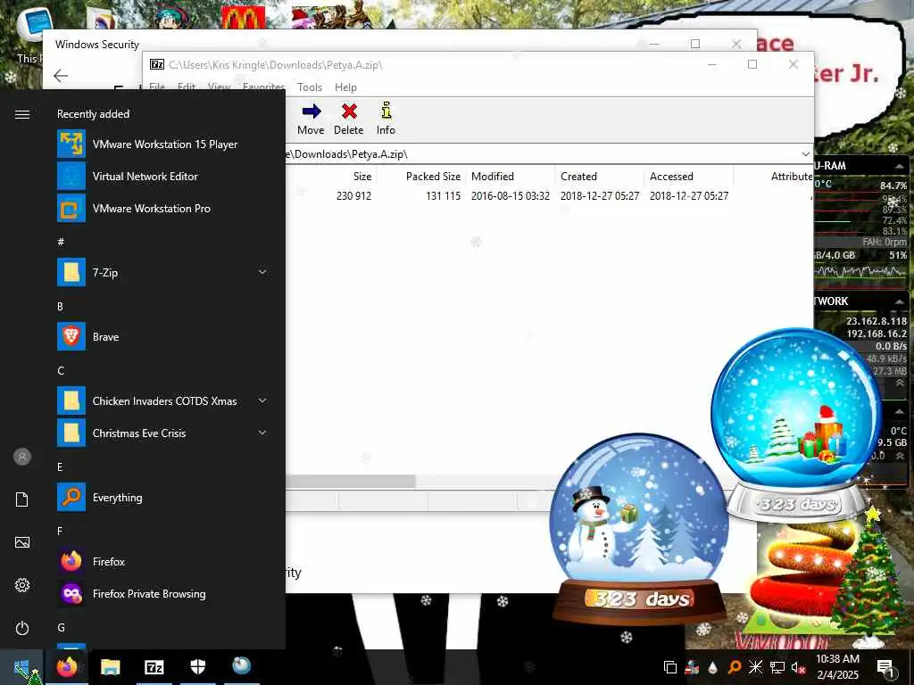Jump to letter F section header
Viewport: 914px width, 685px height.
click(60, 532)
